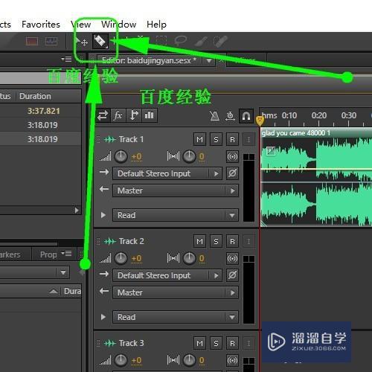Click Duration column header in Files
Viewport: 372px width, 372px height.
coord(35,96)
